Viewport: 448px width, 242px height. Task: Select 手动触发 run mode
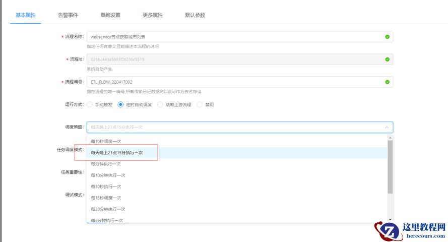90,105
